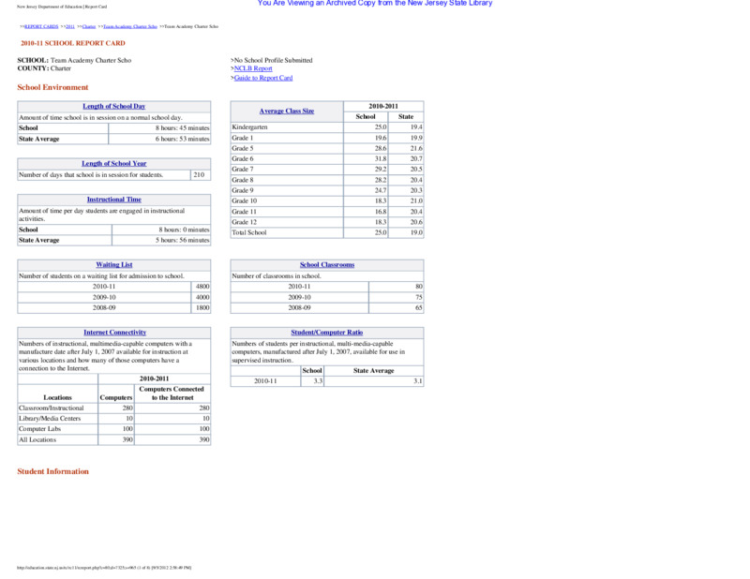Screen dimensions: 750x579
Task: Follow the School Classrooms link
Action: (327, 264)
